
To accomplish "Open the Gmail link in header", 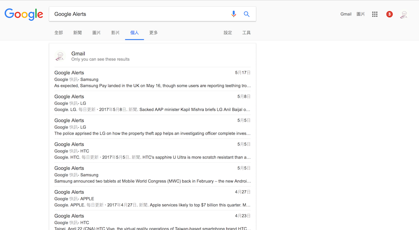I will (346, 14).
